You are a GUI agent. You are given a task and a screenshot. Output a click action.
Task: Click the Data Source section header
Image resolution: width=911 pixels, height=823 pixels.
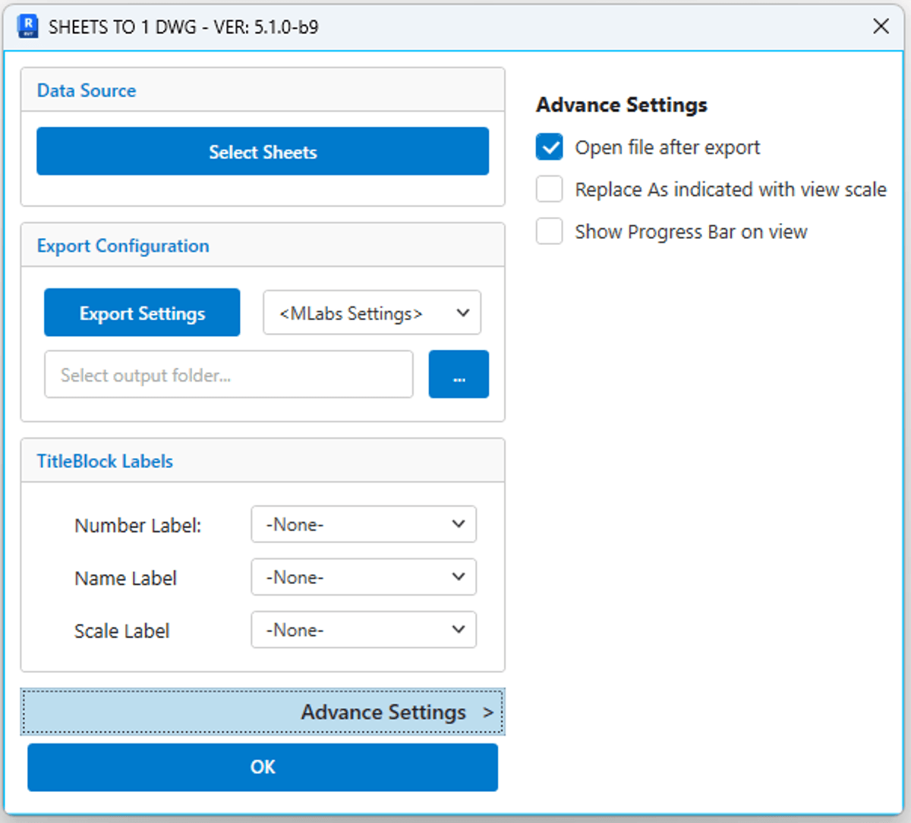87,90
